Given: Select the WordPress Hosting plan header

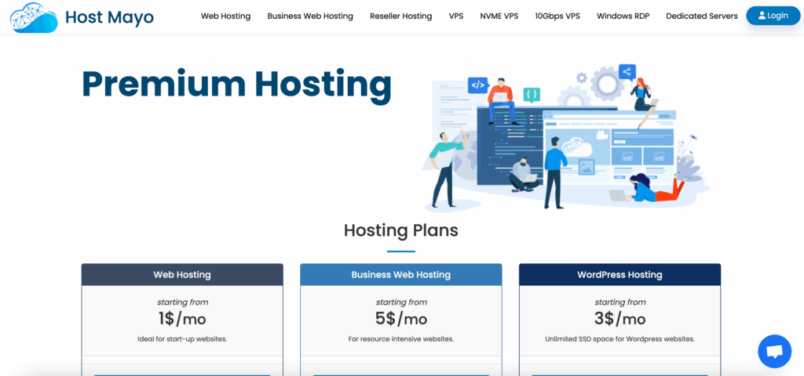Looking at the screenshot, I should click(x=619, y=275).
